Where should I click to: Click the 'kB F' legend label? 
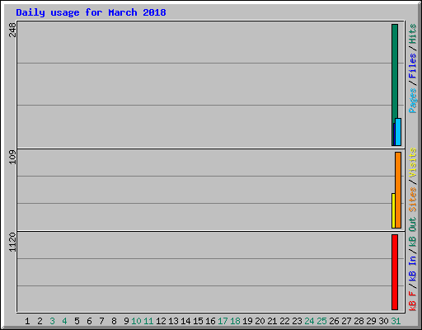(x=413, y=301)
